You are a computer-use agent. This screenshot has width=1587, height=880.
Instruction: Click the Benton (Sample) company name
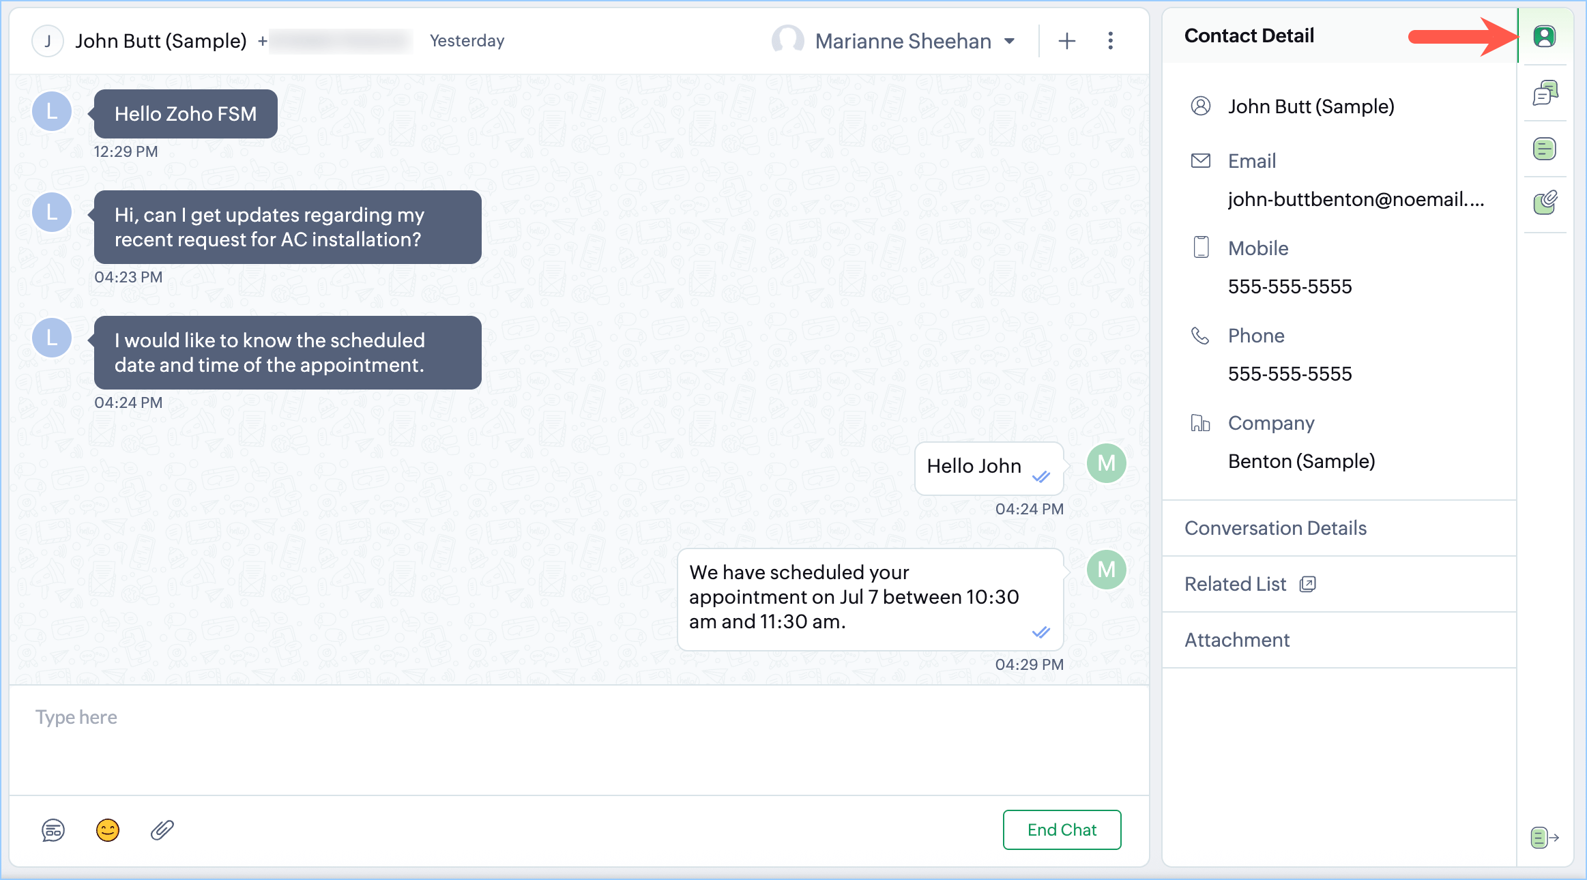coord(1301,461)
